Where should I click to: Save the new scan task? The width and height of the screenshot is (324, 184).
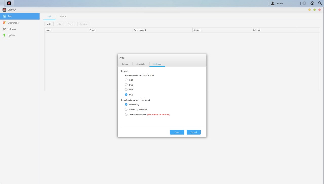(177, 132)
